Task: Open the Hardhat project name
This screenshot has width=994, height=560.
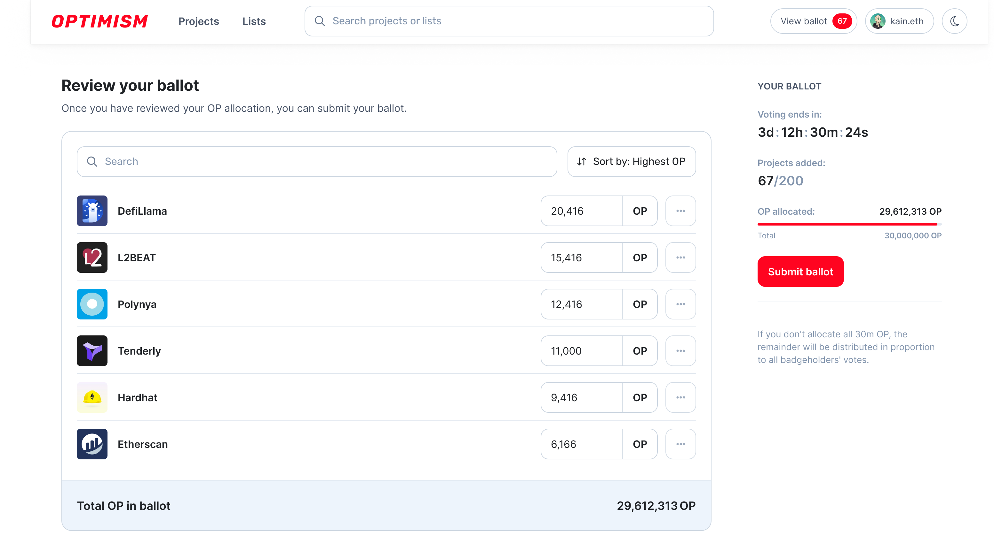Action: pos(137,398)
